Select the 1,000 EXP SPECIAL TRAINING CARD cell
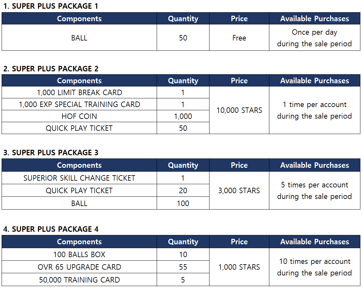The height and width of the screenshot is (288, 362). 79,104
